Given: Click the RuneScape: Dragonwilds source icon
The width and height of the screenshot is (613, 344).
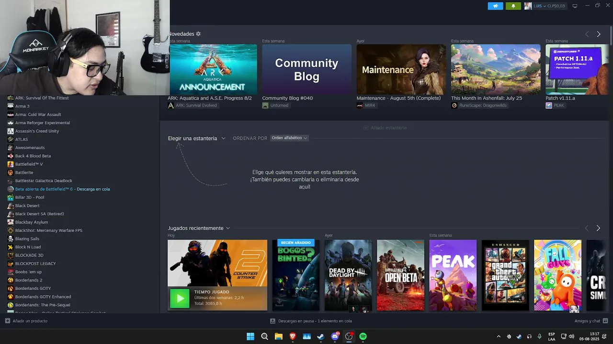Looking at the screenshot, I should (x=454, y=105).
